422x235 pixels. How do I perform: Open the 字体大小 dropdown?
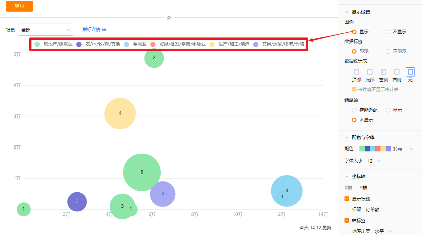tap(379, 161)
